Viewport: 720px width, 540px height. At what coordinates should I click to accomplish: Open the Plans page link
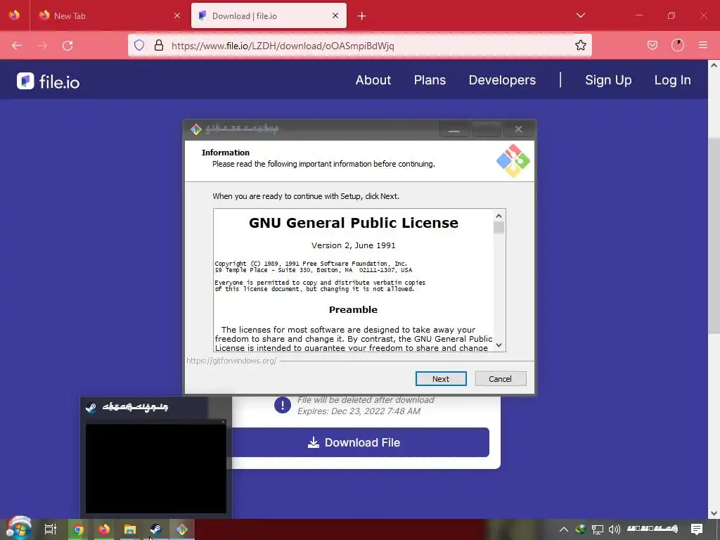[x=430, y=80]
